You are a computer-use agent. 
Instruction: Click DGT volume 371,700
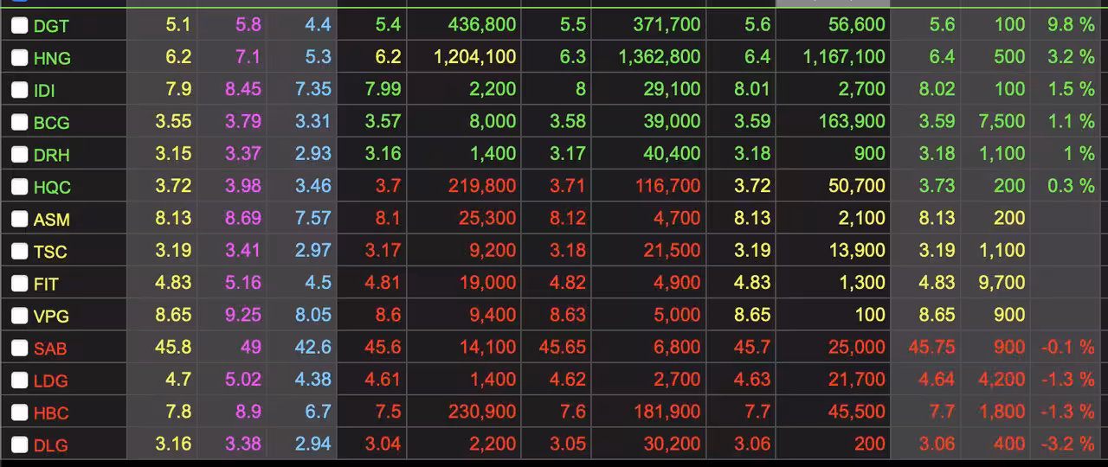pos(667,25)
